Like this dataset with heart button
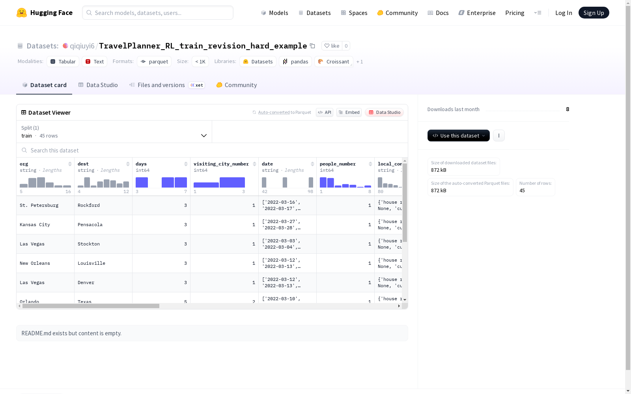The image size is (631, 394). point(332,46)
